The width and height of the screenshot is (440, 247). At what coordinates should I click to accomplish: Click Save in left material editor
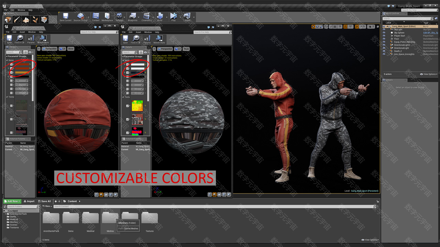[9, 39]
